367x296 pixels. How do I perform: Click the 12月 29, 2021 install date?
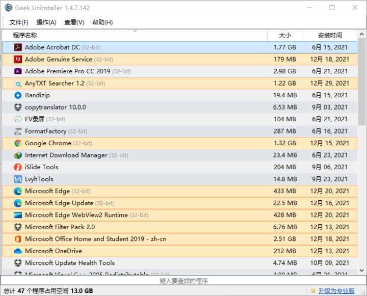click(x=330, y=84)
